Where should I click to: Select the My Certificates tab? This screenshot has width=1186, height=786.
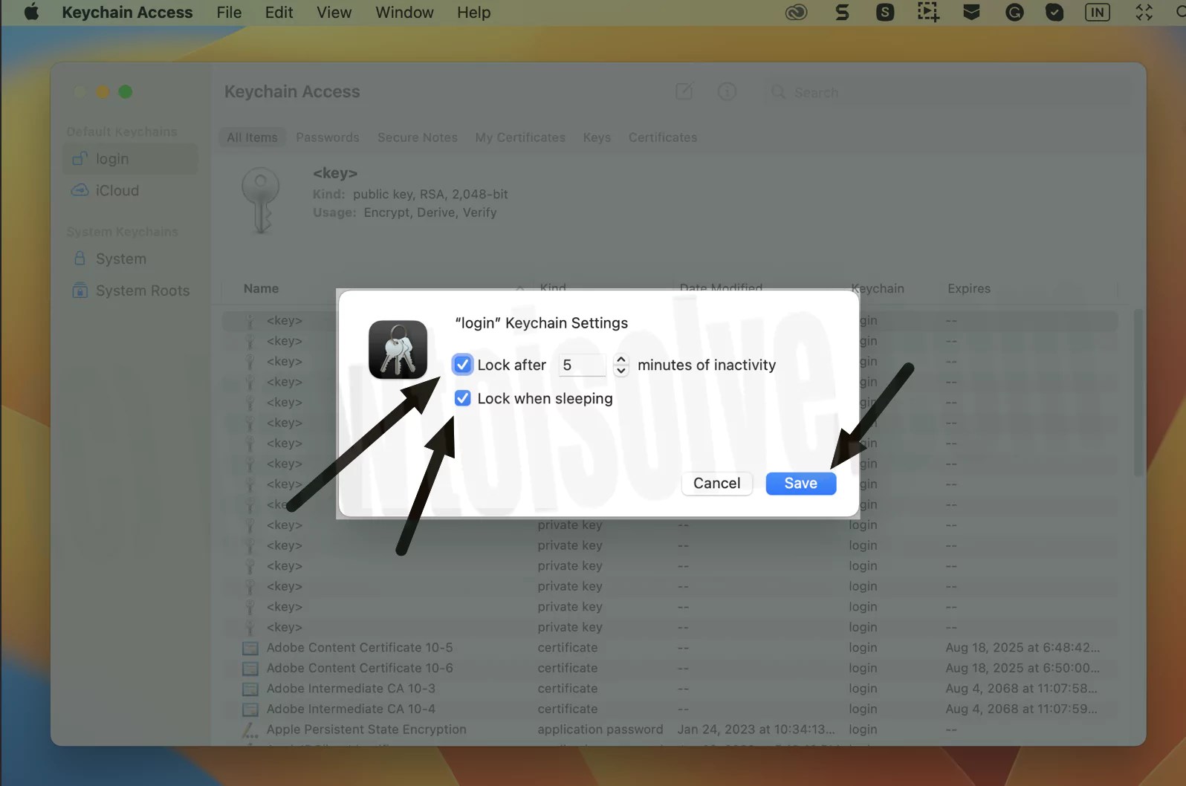[520, 137]
